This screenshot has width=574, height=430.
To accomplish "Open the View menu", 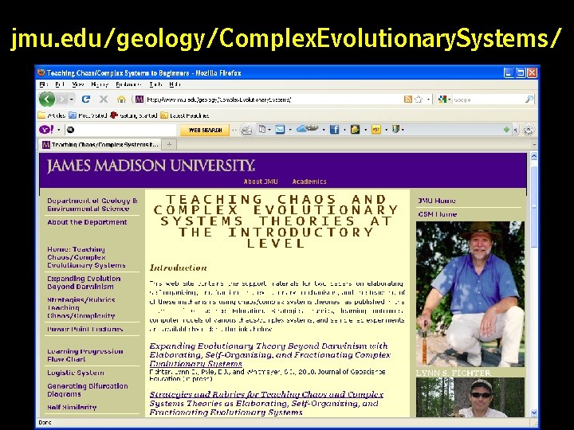I will point(78,84).
